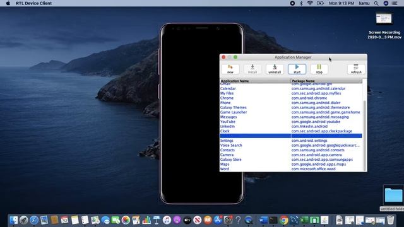
Task: Open Microsoft Excel from the dock
Action: pyautogui.click(x=304, y=220)
